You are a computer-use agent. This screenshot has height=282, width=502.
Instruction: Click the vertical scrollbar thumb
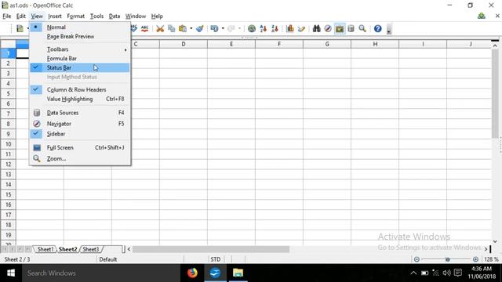coord(495,94)
